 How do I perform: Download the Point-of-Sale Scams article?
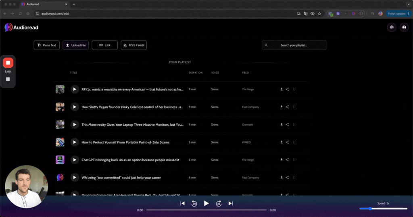(281, 142)
